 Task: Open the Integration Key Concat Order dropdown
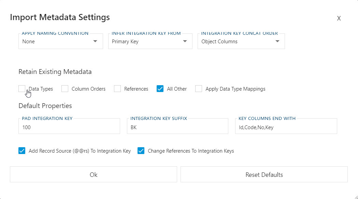[x=241, y=41]
